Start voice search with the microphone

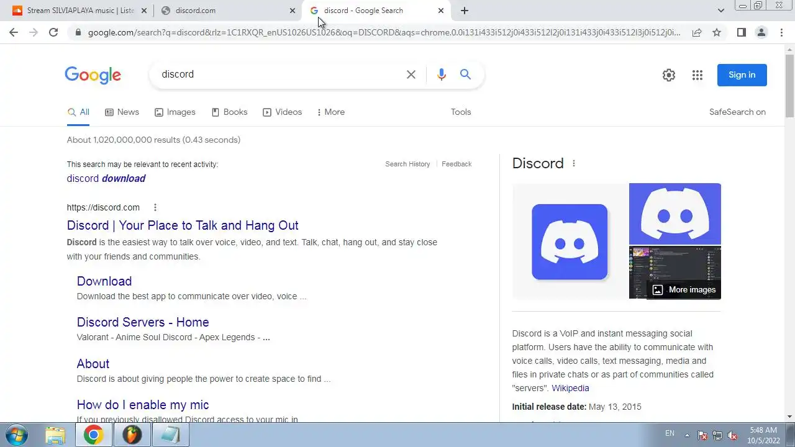tap(442, 74)
